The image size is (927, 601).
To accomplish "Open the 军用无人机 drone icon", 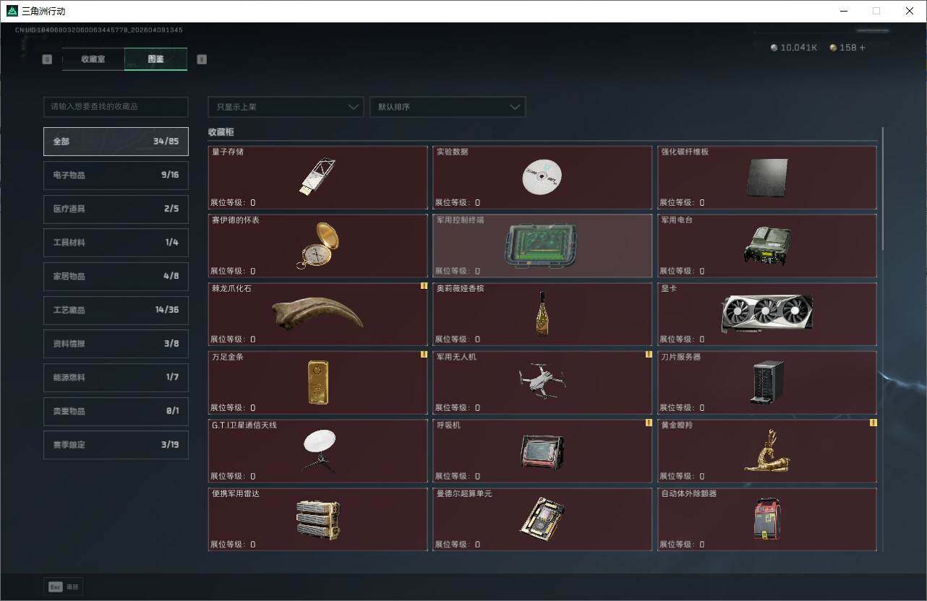I will pos(542,381).
